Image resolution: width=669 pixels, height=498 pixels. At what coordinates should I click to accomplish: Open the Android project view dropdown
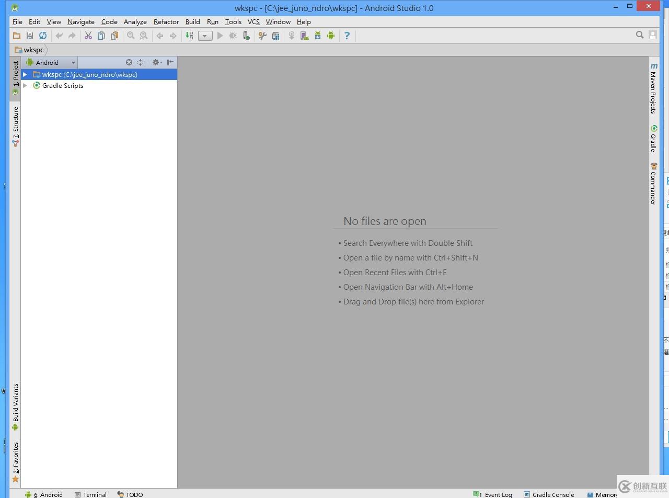(51, 62)
